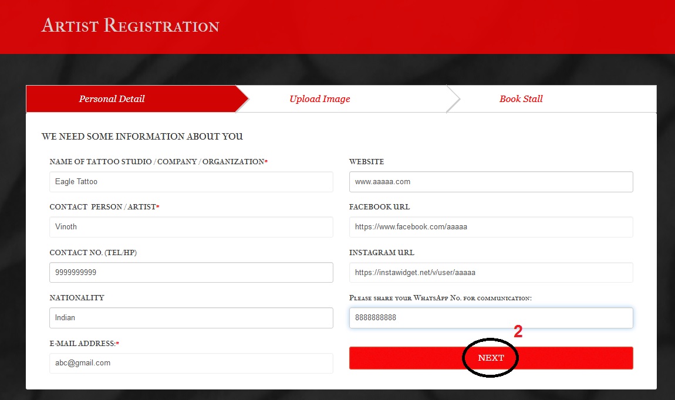This screenshot has width=675, height=400.
Task: Focus the studio name field containing Eagle Tattoo
Action: click(x=191, y=182)
